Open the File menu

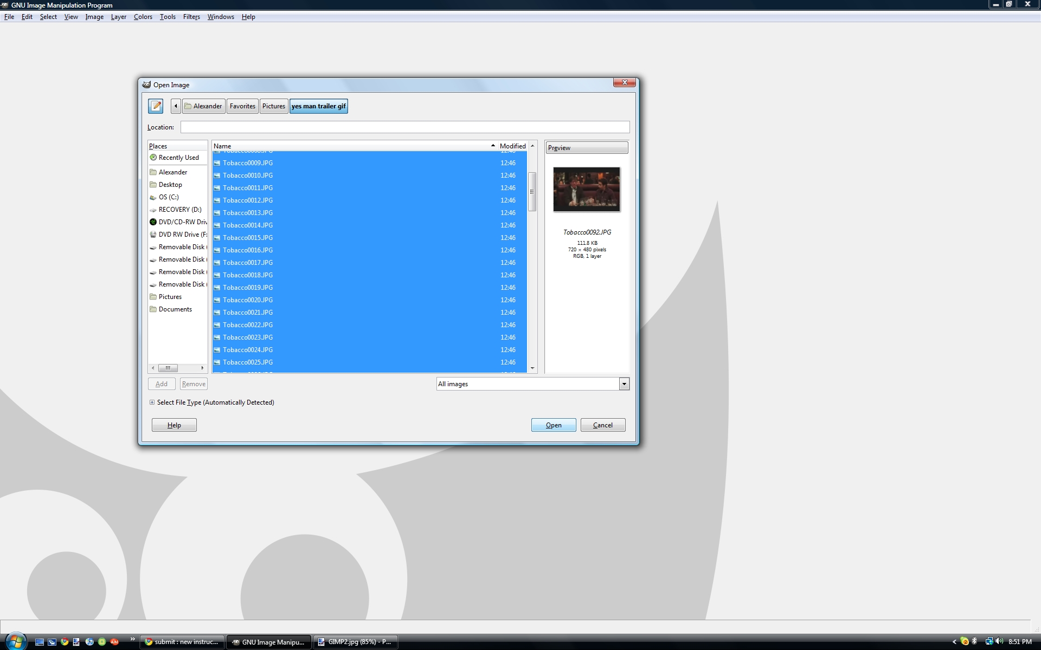(9, 17)
